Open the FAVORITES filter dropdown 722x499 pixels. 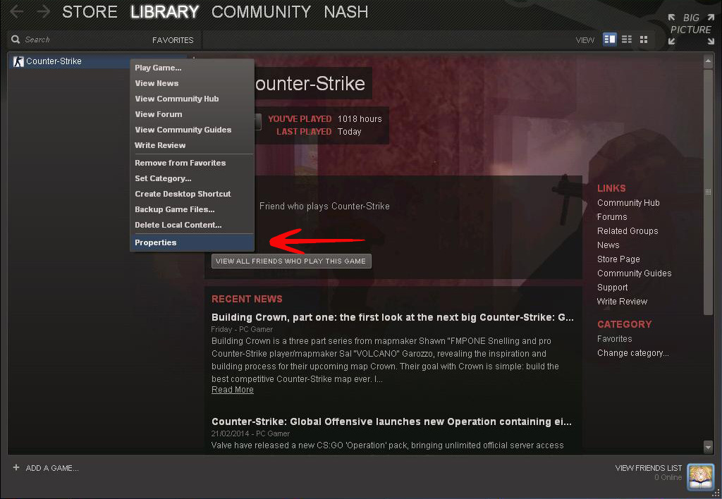[173, 40]
